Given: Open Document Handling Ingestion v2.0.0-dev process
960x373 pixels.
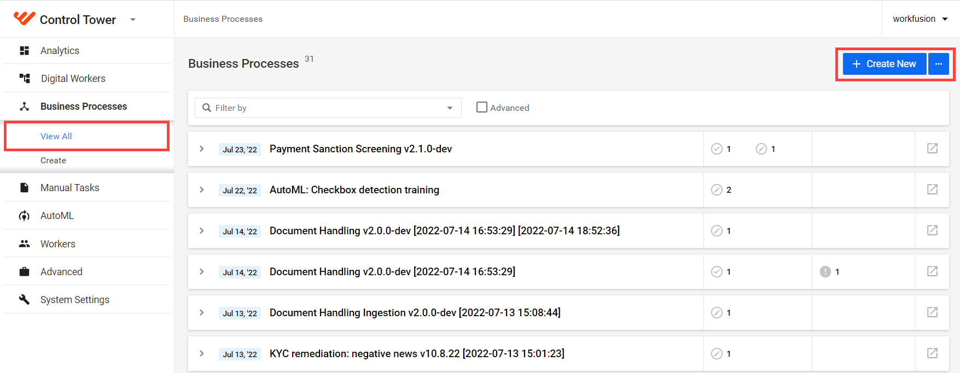Looking at the screenshot, I should click(x=415, y=312).
